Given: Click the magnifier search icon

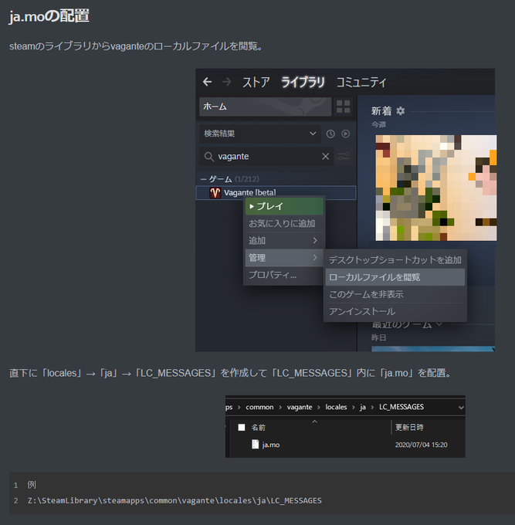Looking at the screenshot, I should pyautogui.click(x=208, y=157).
